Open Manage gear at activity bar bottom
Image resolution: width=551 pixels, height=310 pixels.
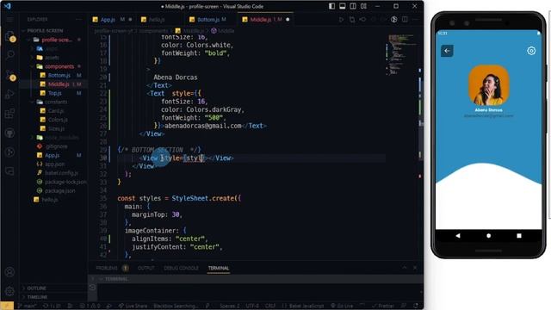point(9,291)
